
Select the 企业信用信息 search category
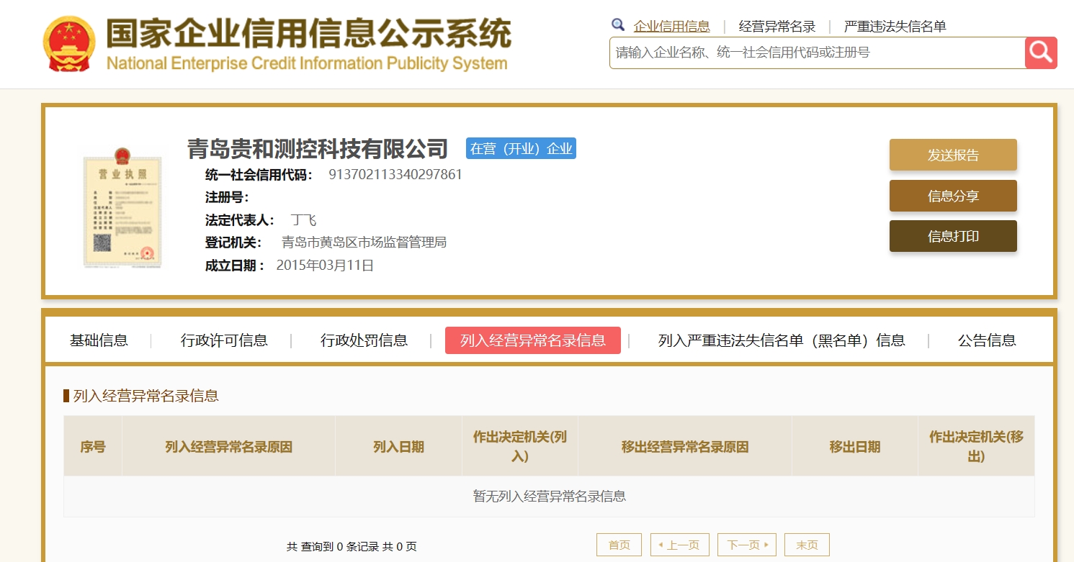pyautogui.click(x=672, y=27)
